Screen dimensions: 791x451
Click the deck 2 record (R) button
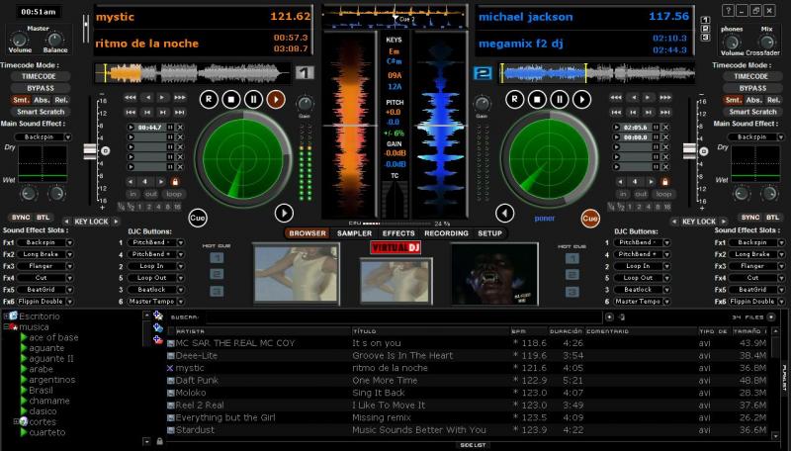tap(514, 99)
